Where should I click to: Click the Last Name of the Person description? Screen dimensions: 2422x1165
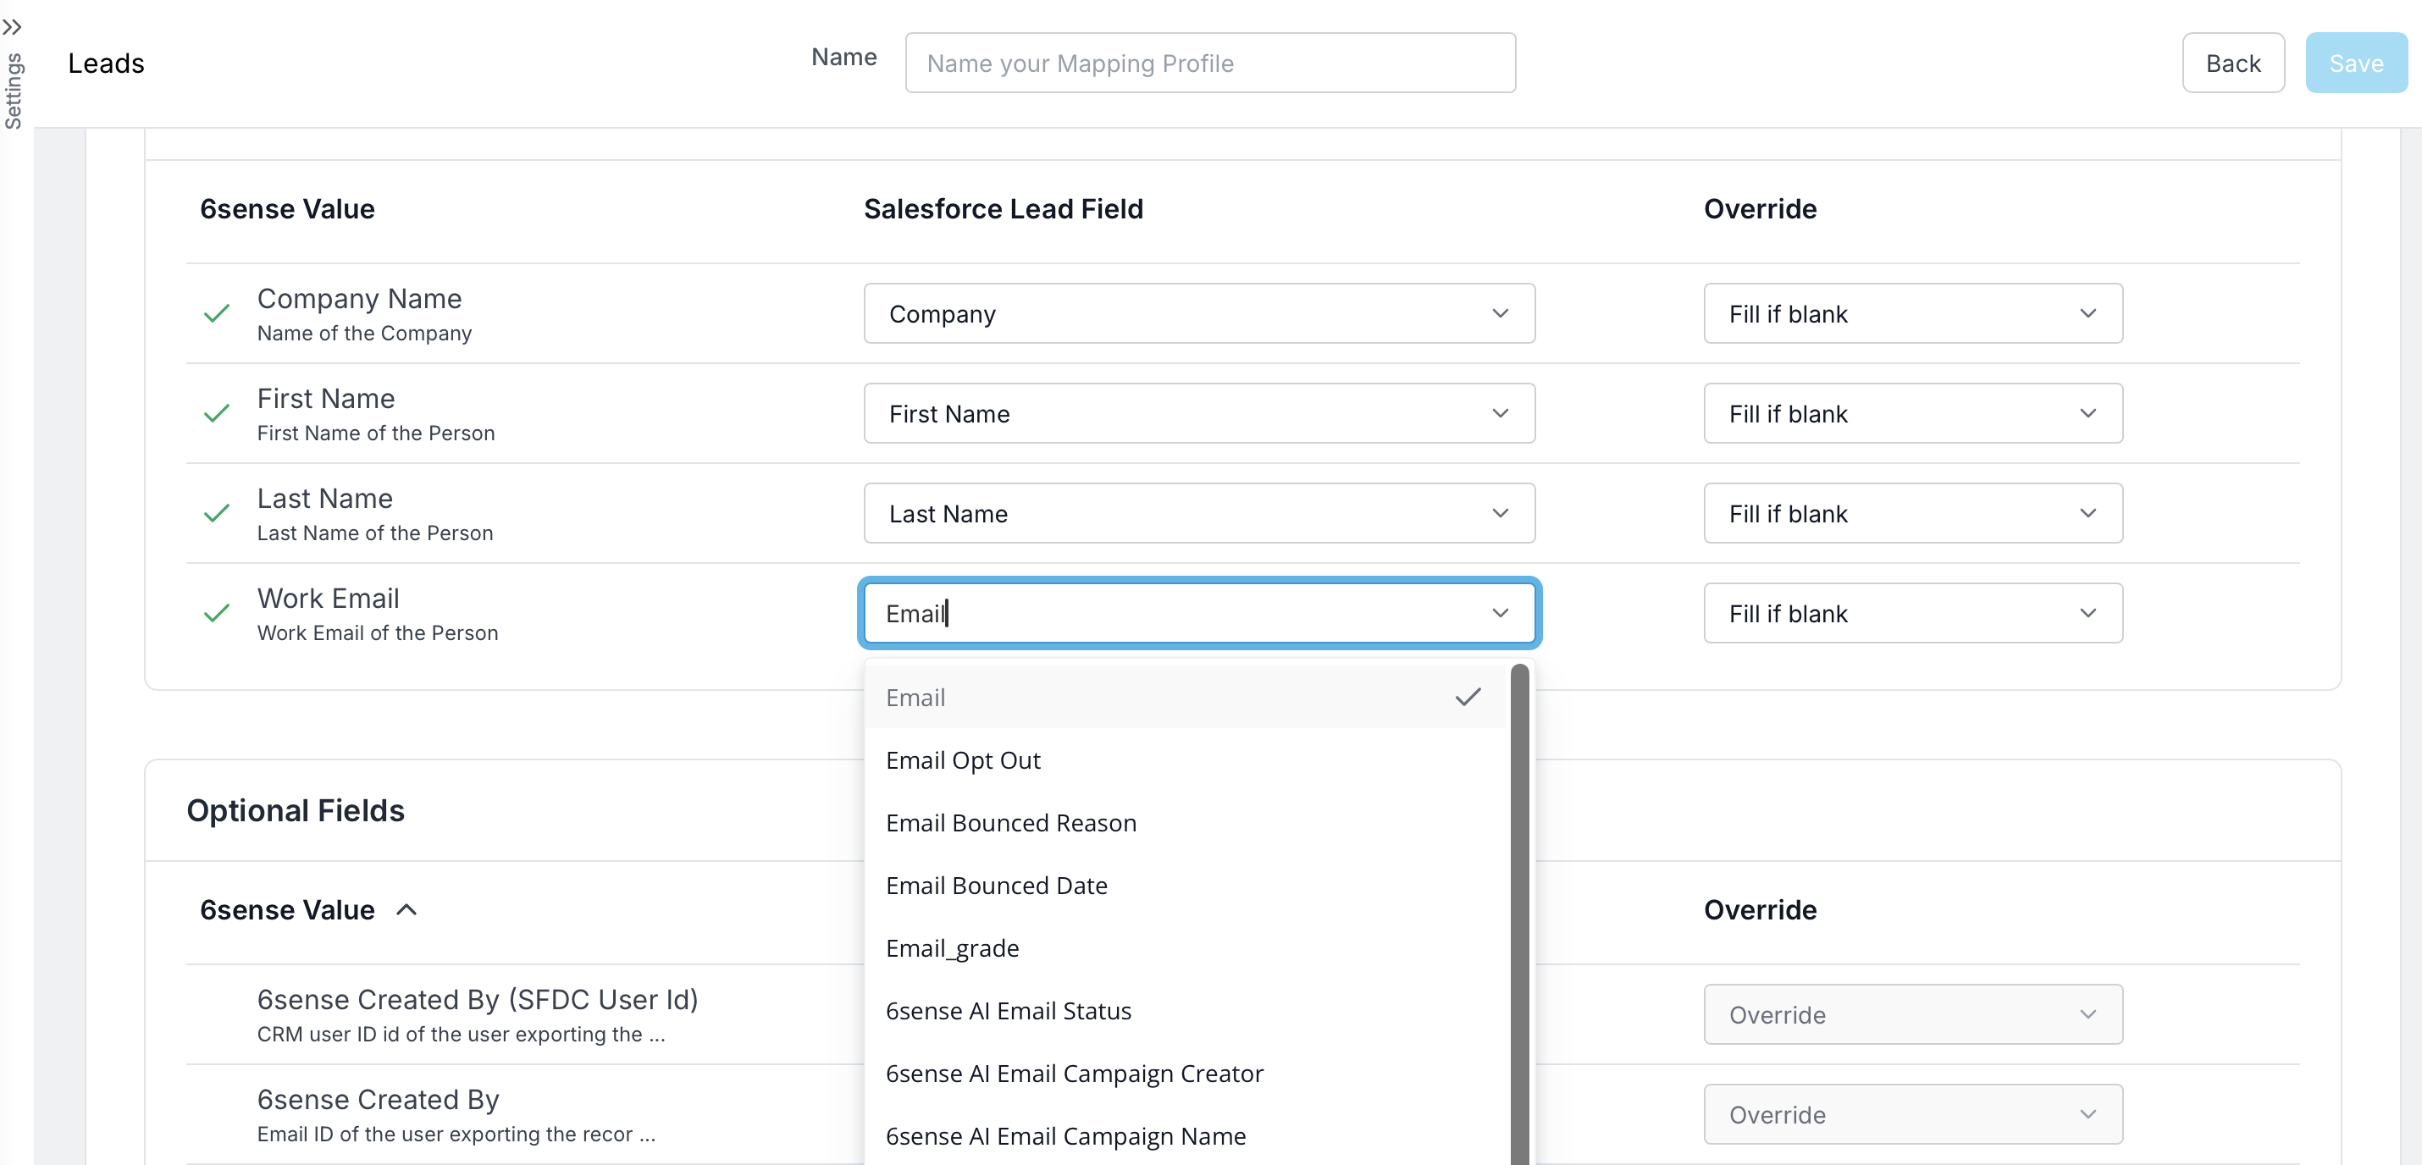(x=374, y=533)
